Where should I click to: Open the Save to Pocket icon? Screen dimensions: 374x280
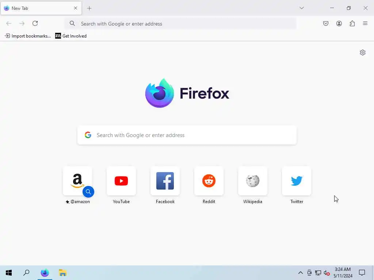(326, 23)
